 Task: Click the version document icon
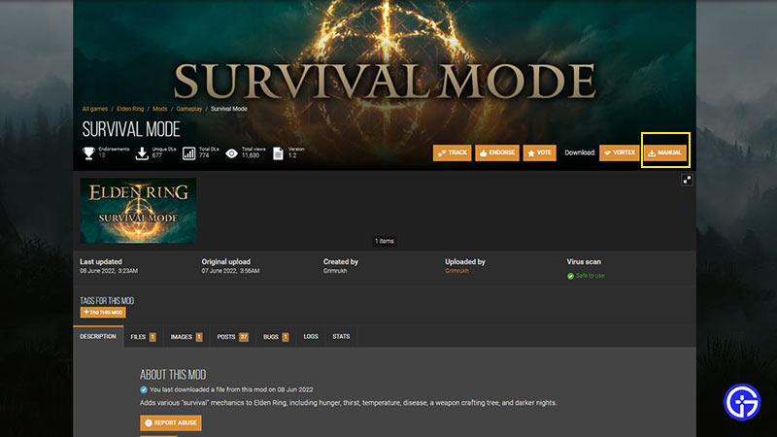point(278,153)
